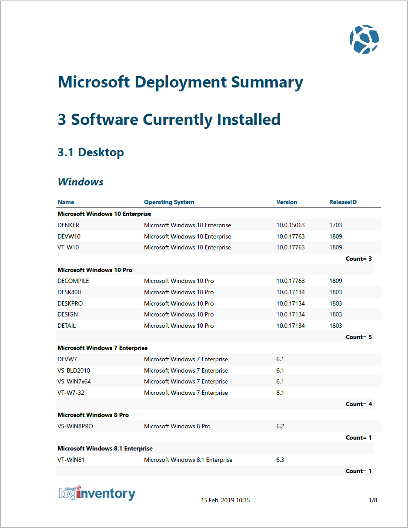
Task: Click the computer name "VT-W10"
Action: (x=68, y=247)
